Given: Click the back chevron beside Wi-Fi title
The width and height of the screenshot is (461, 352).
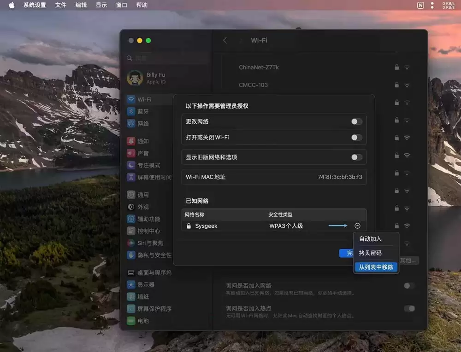Looking at the screenshot, I should 225,40.
